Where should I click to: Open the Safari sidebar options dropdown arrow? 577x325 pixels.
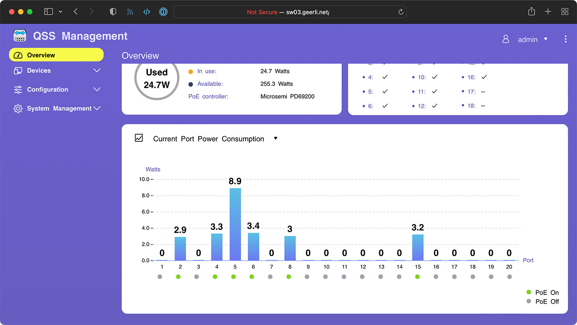pos(61,12)
